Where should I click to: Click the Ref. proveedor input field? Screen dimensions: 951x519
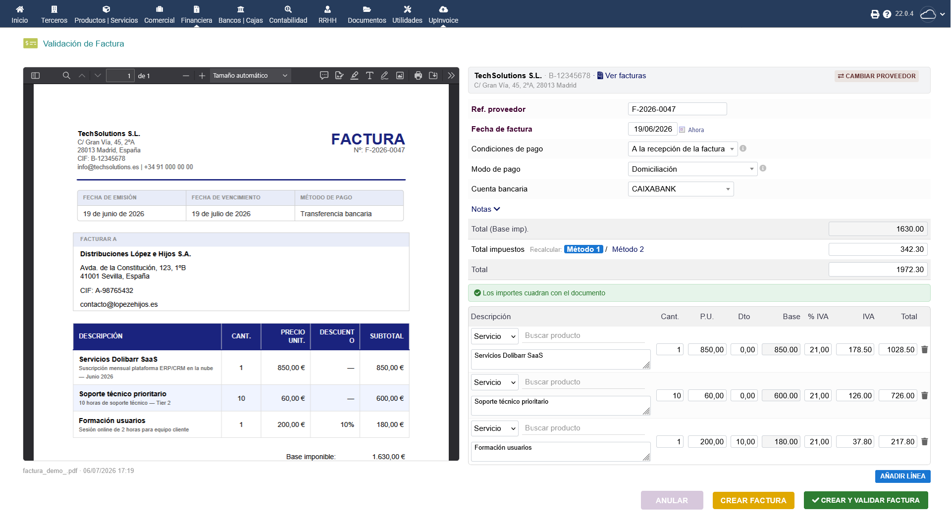[x=677, y=109]
